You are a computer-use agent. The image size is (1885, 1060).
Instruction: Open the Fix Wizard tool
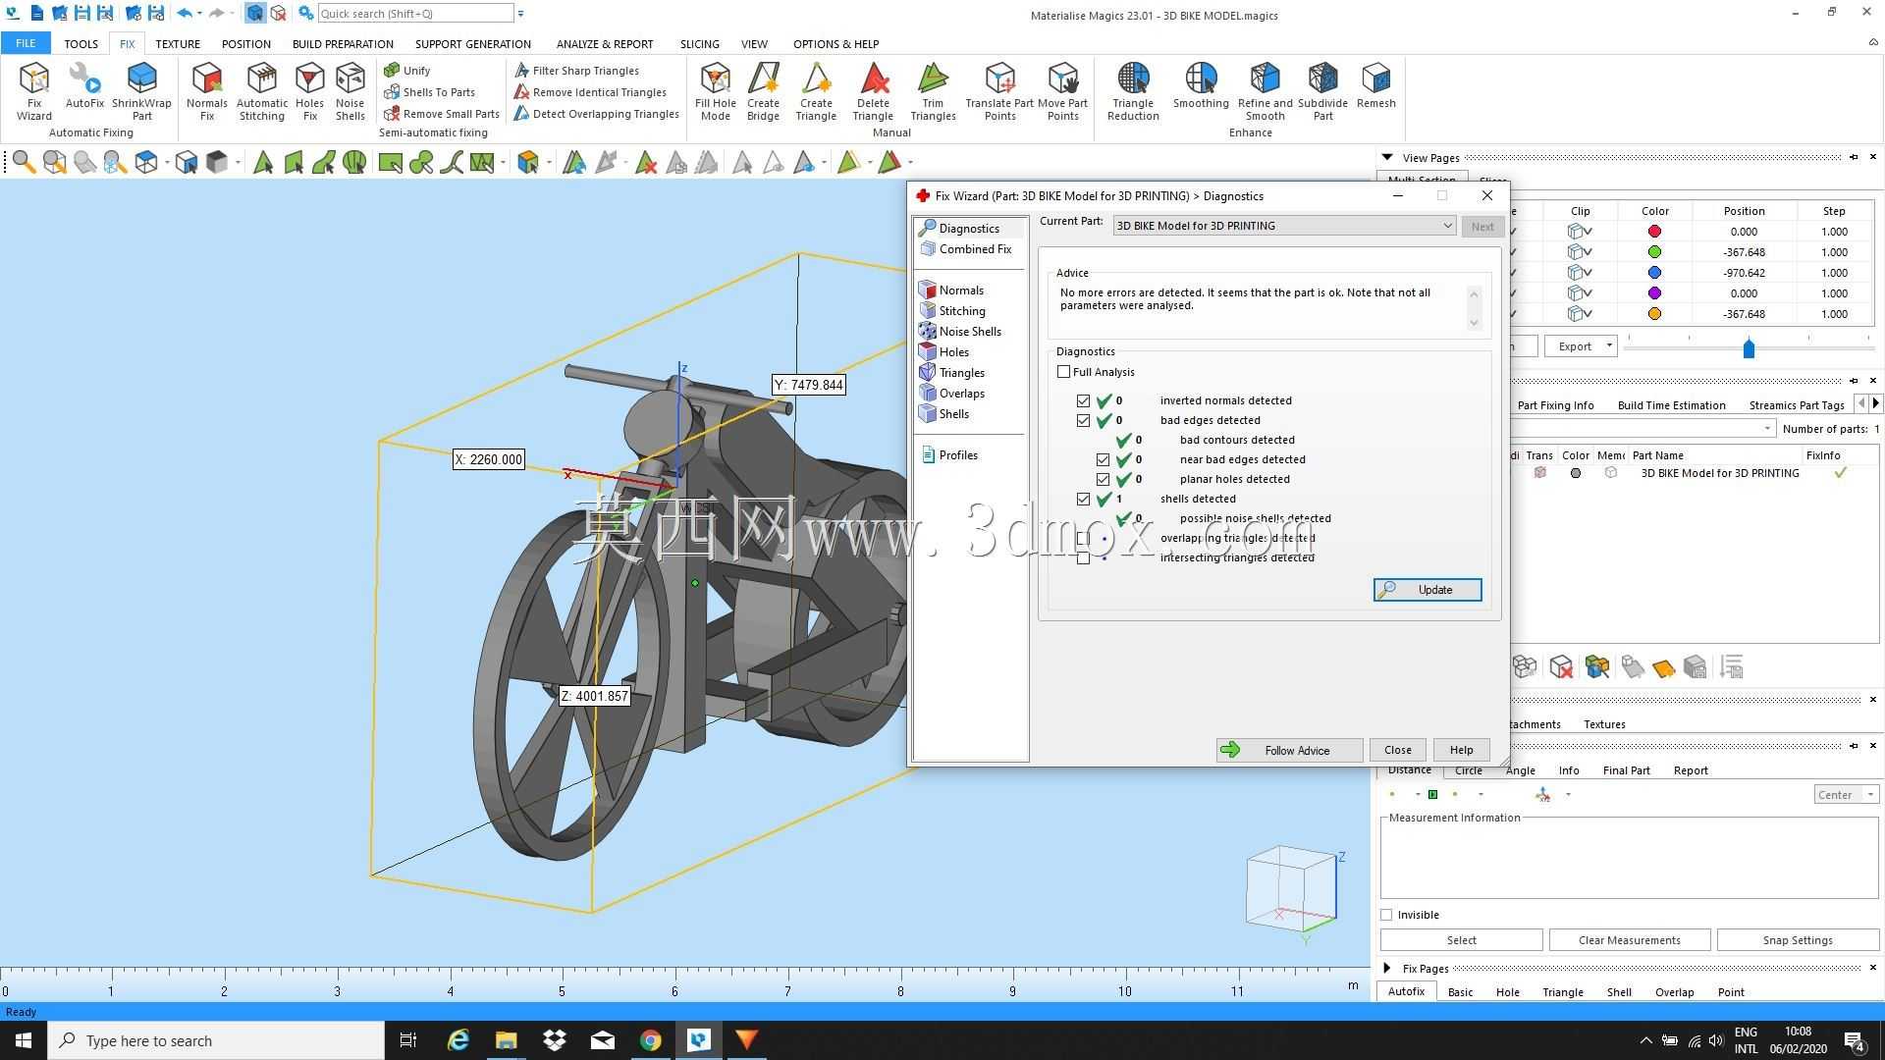click(33, 91)
